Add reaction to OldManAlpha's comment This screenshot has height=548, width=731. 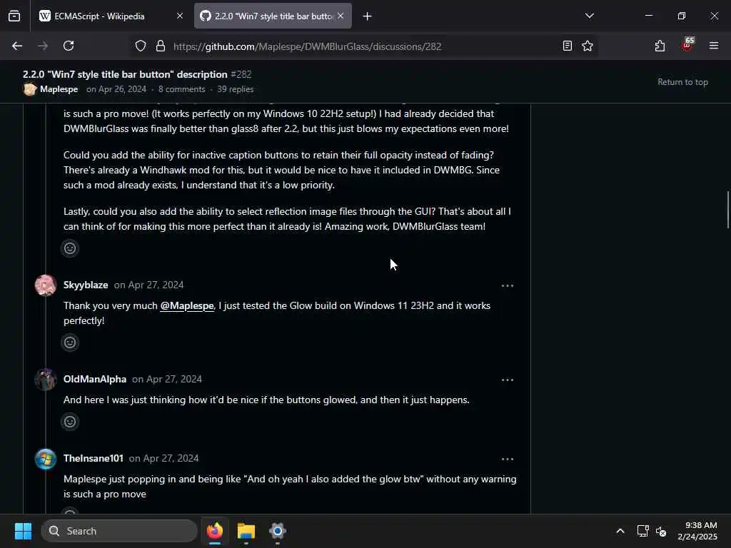(70, 422)
